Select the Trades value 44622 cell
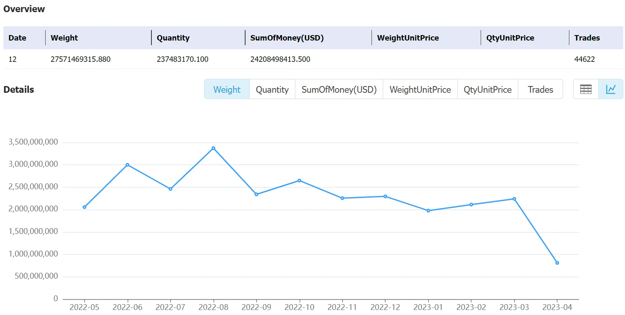This screenshot has width=625, height=315. [x=584, y=59]
